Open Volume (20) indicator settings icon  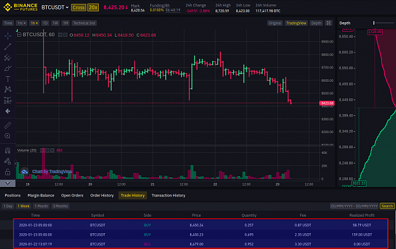(48, 150)
